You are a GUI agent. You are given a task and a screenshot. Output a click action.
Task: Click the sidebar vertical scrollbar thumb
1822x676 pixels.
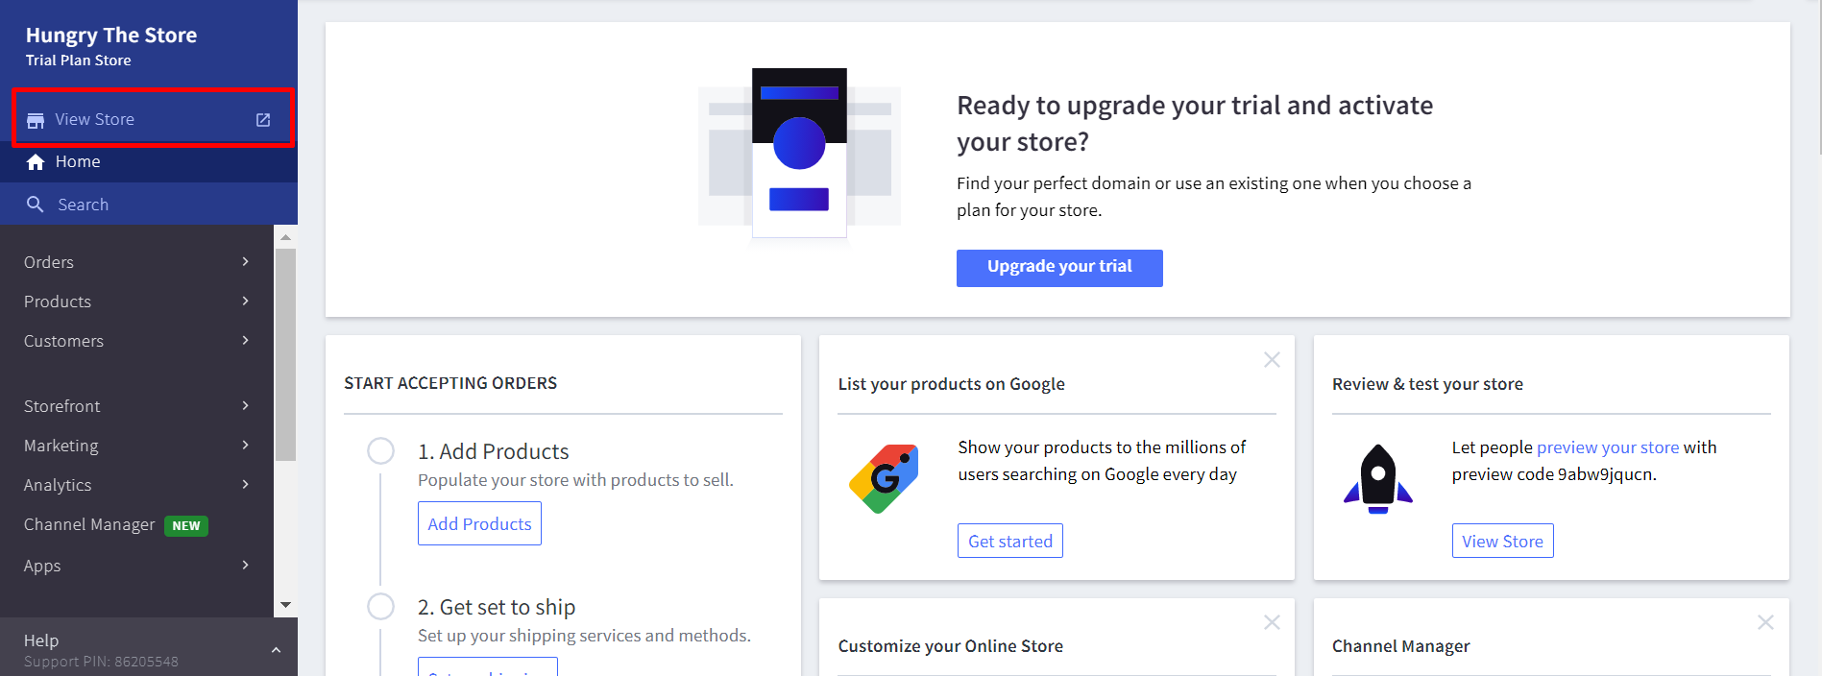point(285,355)
